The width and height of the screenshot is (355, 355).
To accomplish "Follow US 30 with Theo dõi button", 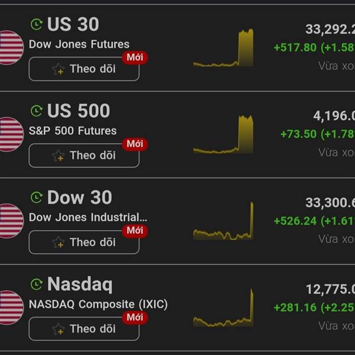I will [x=84, y=69].
